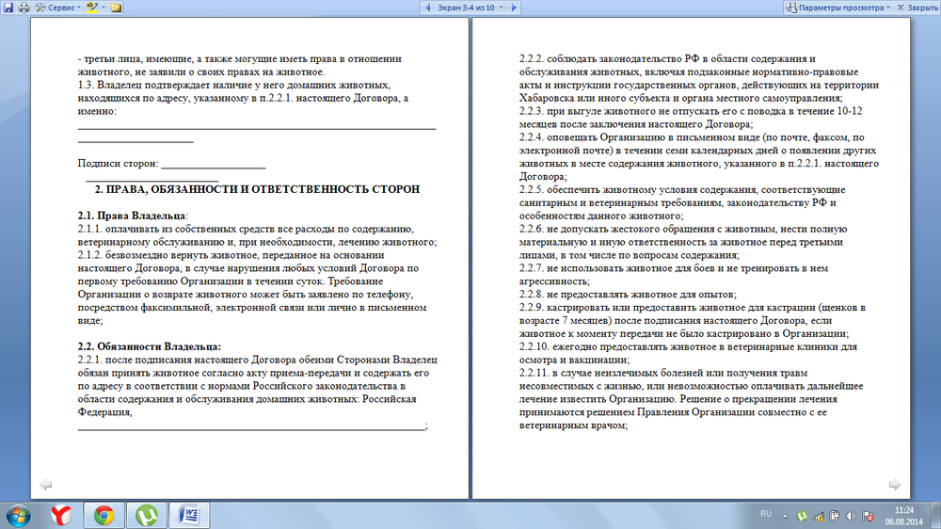Open Google Chrome from the taskbar

point(104,514)
